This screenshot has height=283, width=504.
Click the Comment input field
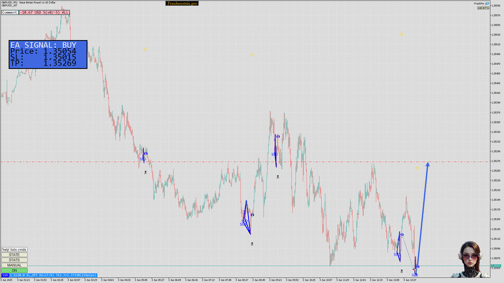click(x=10, y=12)
